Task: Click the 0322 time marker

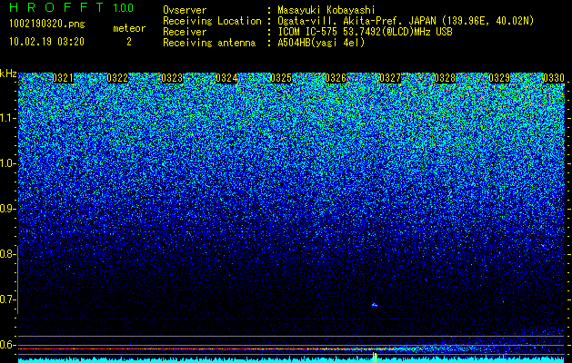Action: tap(117, 78)
